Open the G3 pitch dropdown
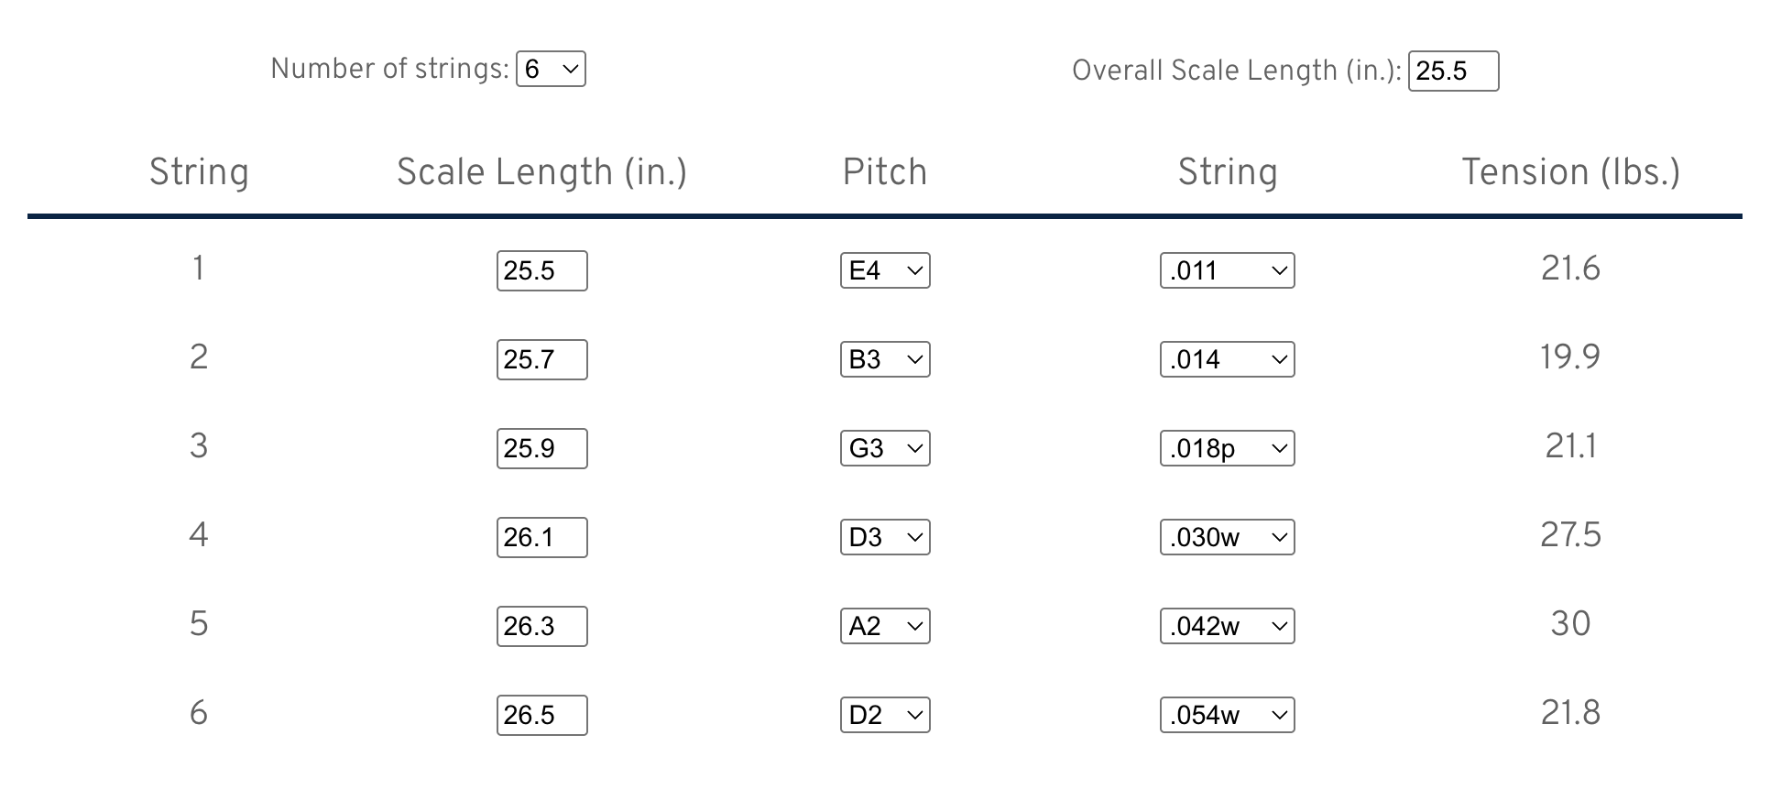 point(885,449)
